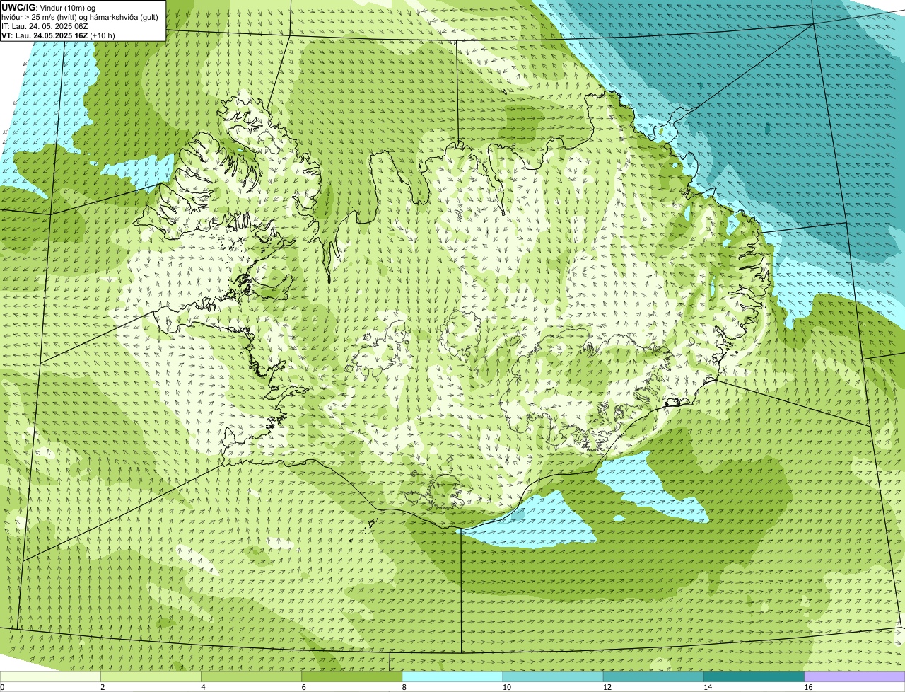Click the "hviður > 25 m/s (hvítt)" description line

click(x=80, y=17)
